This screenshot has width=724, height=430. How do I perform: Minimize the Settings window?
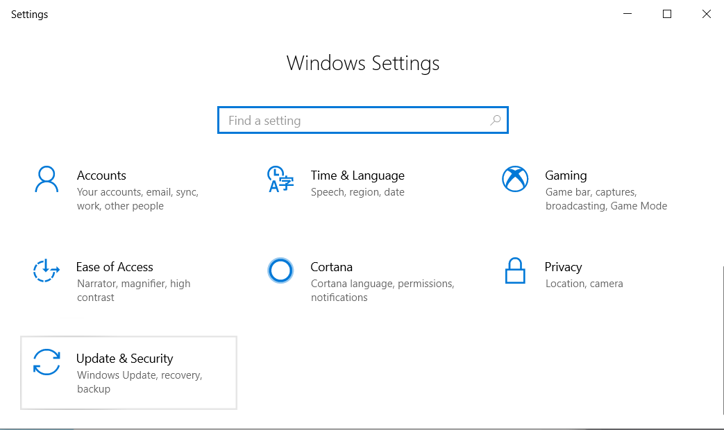pos(628,14)
